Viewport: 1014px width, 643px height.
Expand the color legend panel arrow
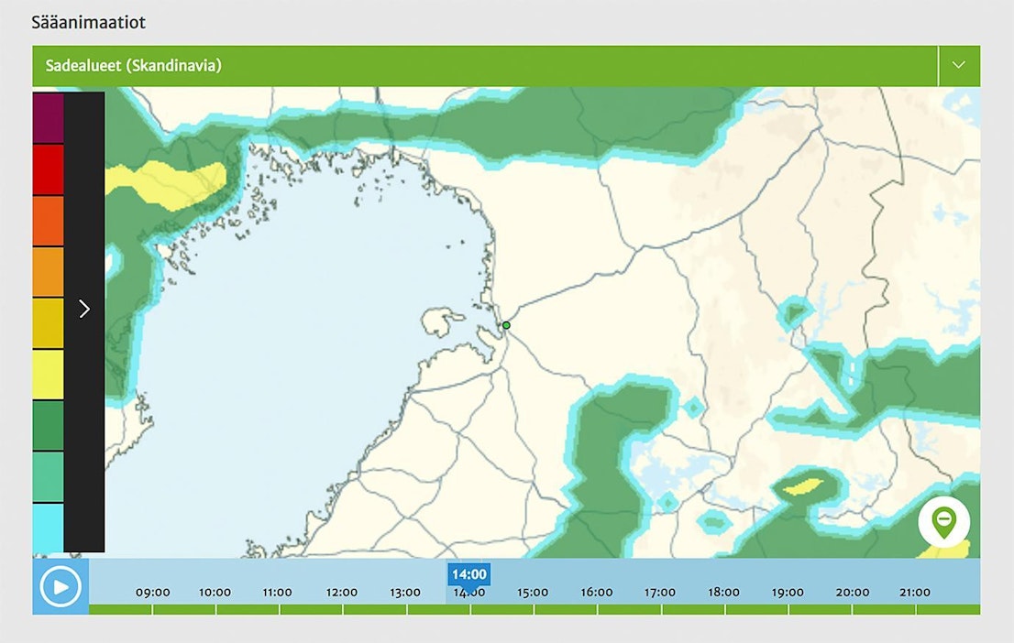coord(84,309)
